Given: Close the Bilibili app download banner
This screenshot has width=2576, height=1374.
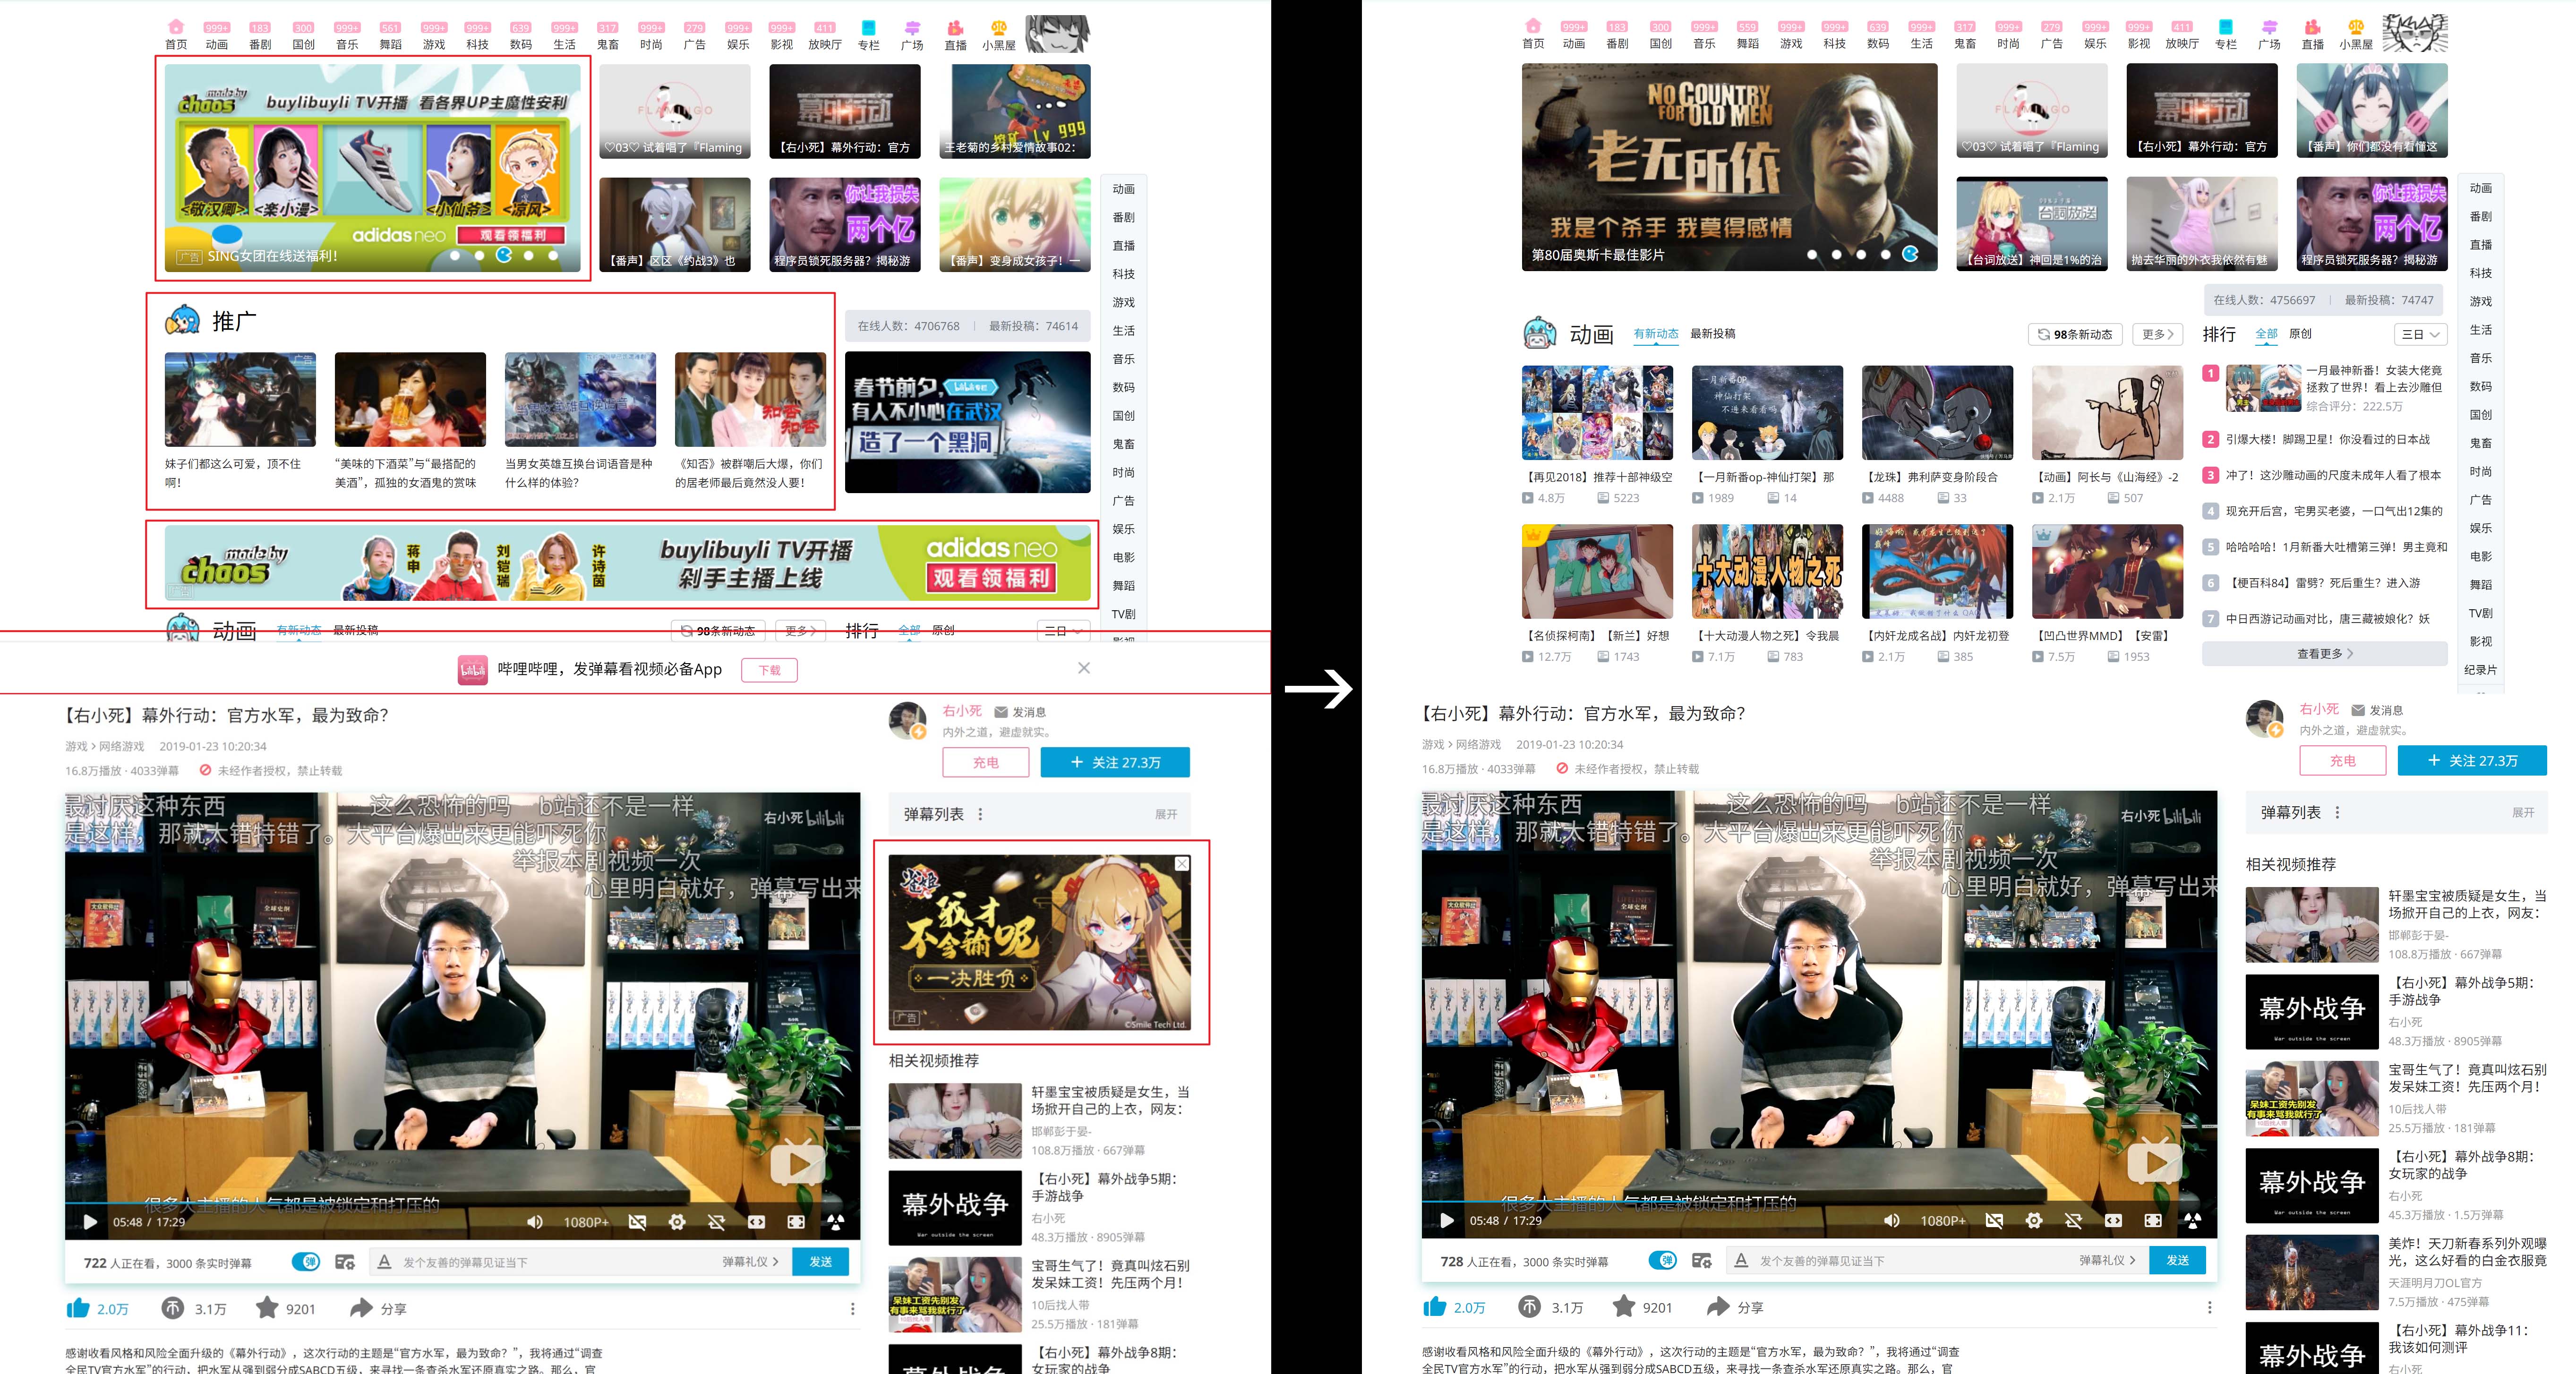Looking at the screenshot, I should tap(1084, 668).
